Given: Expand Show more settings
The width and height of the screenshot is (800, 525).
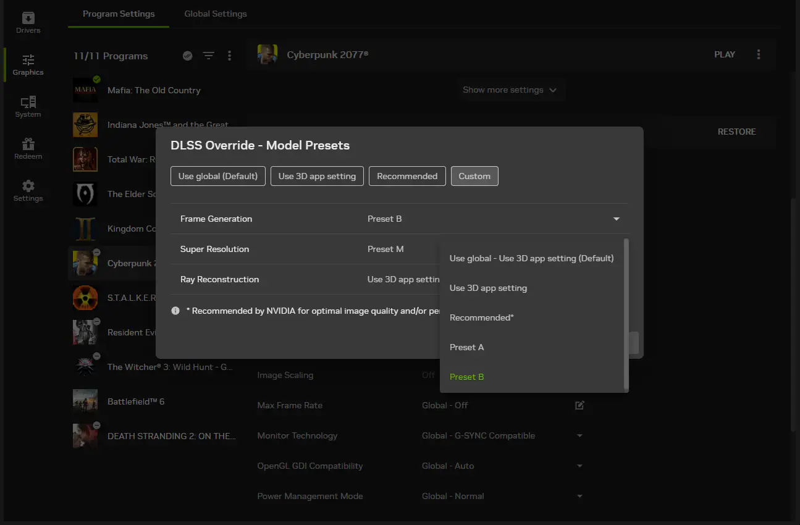Looking at the screenshot, I should (x=510, y=90).
